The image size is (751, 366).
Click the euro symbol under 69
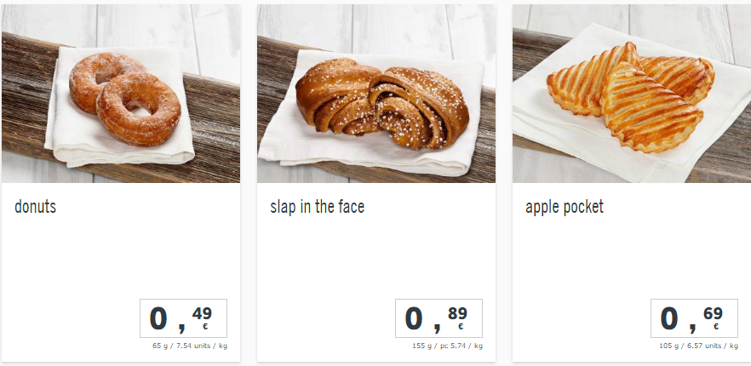click(715, 327)
